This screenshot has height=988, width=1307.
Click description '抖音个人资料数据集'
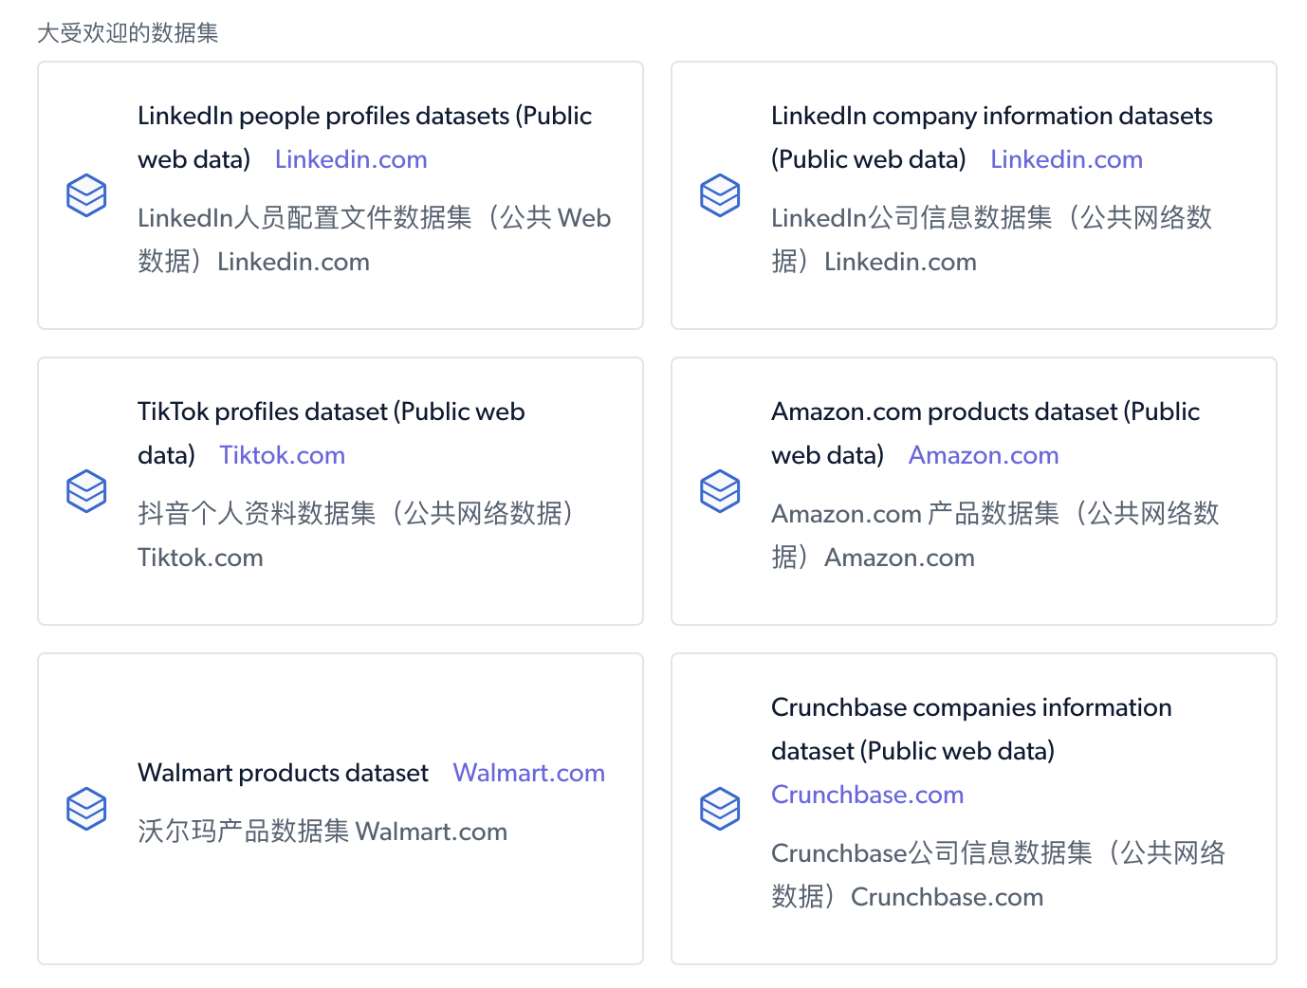point(257,514)
